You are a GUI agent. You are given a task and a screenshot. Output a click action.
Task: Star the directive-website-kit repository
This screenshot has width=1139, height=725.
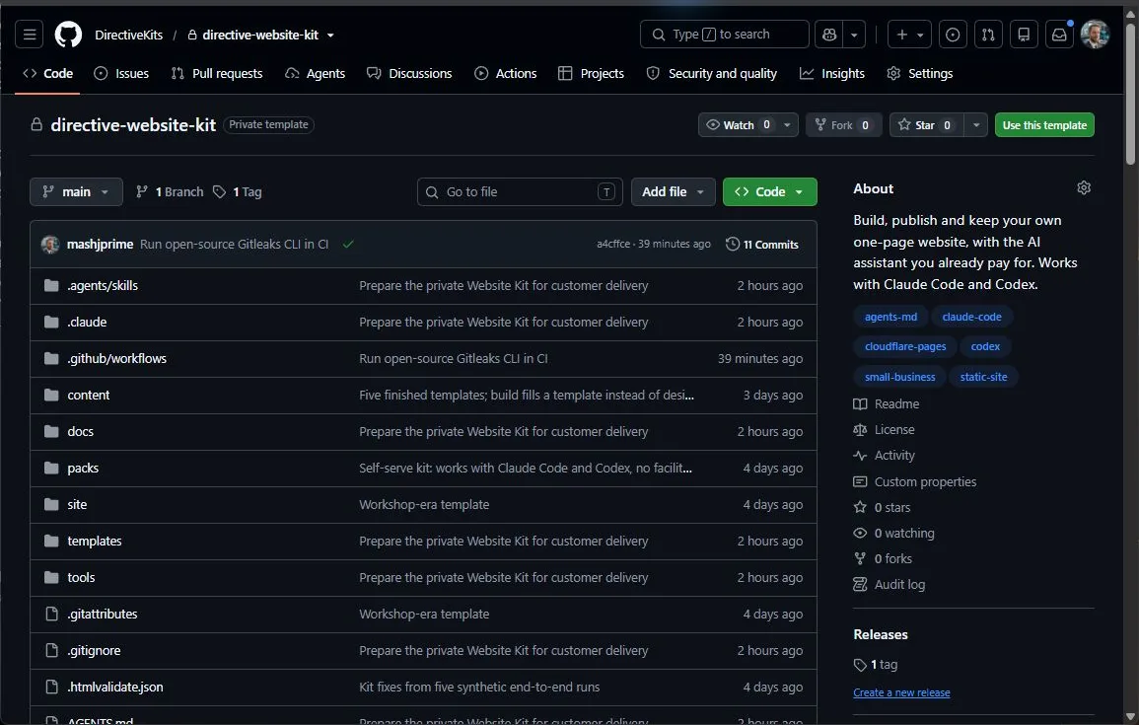[925, 125]
